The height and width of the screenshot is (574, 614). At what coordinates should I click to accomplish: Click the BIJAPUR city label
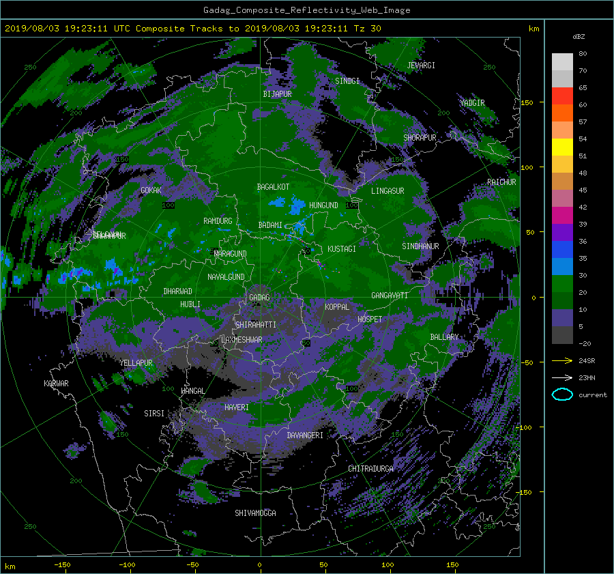[277, 94]
